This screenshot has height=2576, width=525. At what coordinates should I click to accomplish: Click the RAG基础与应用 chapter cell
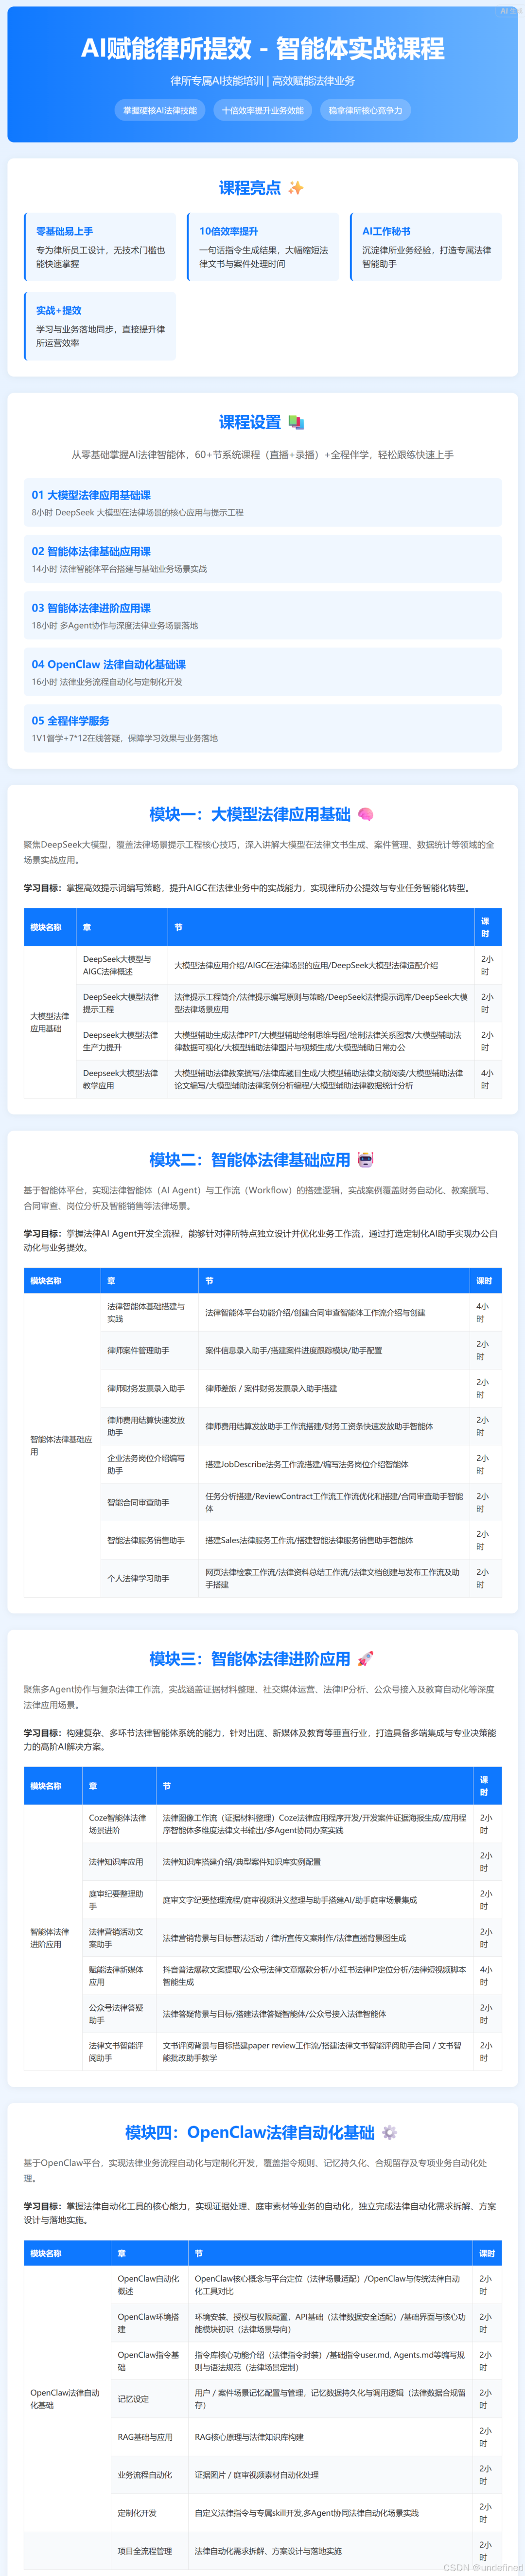(150, 2437)
